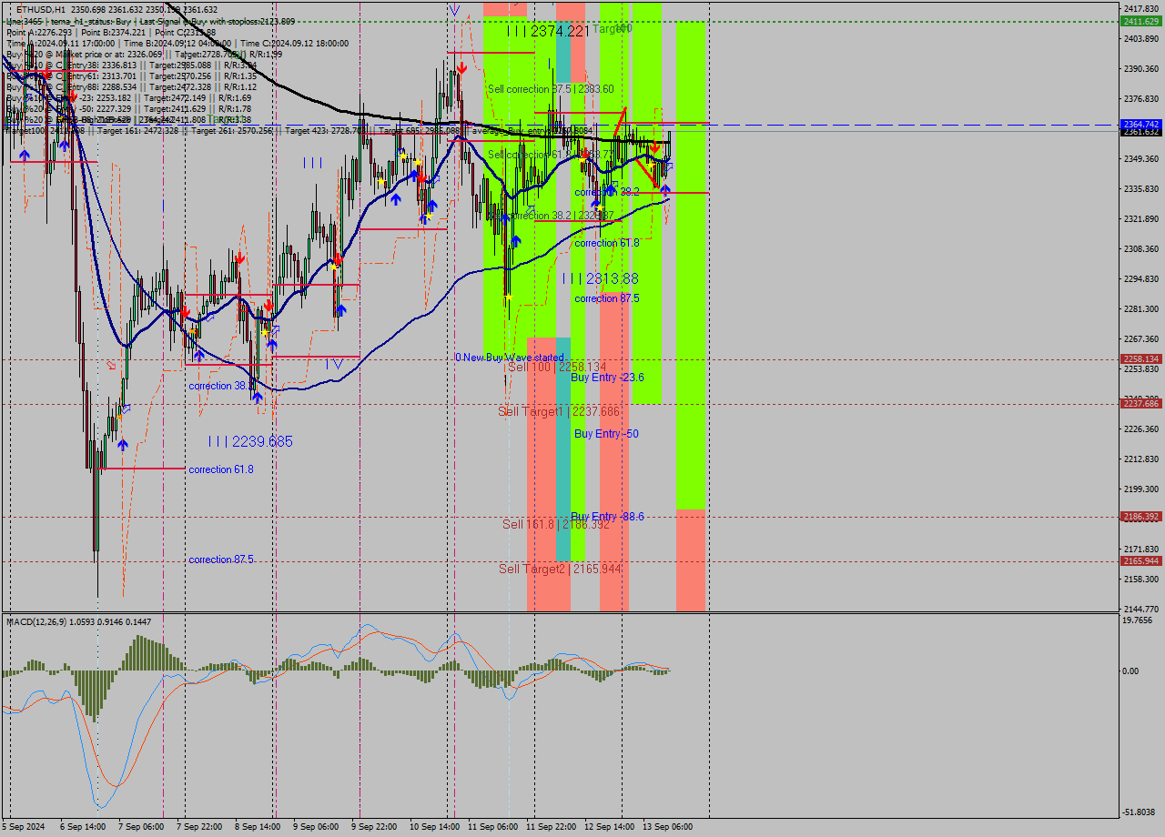
Task: Click the blue up arrow at the far left of the chart
Action: pos(25,155)
